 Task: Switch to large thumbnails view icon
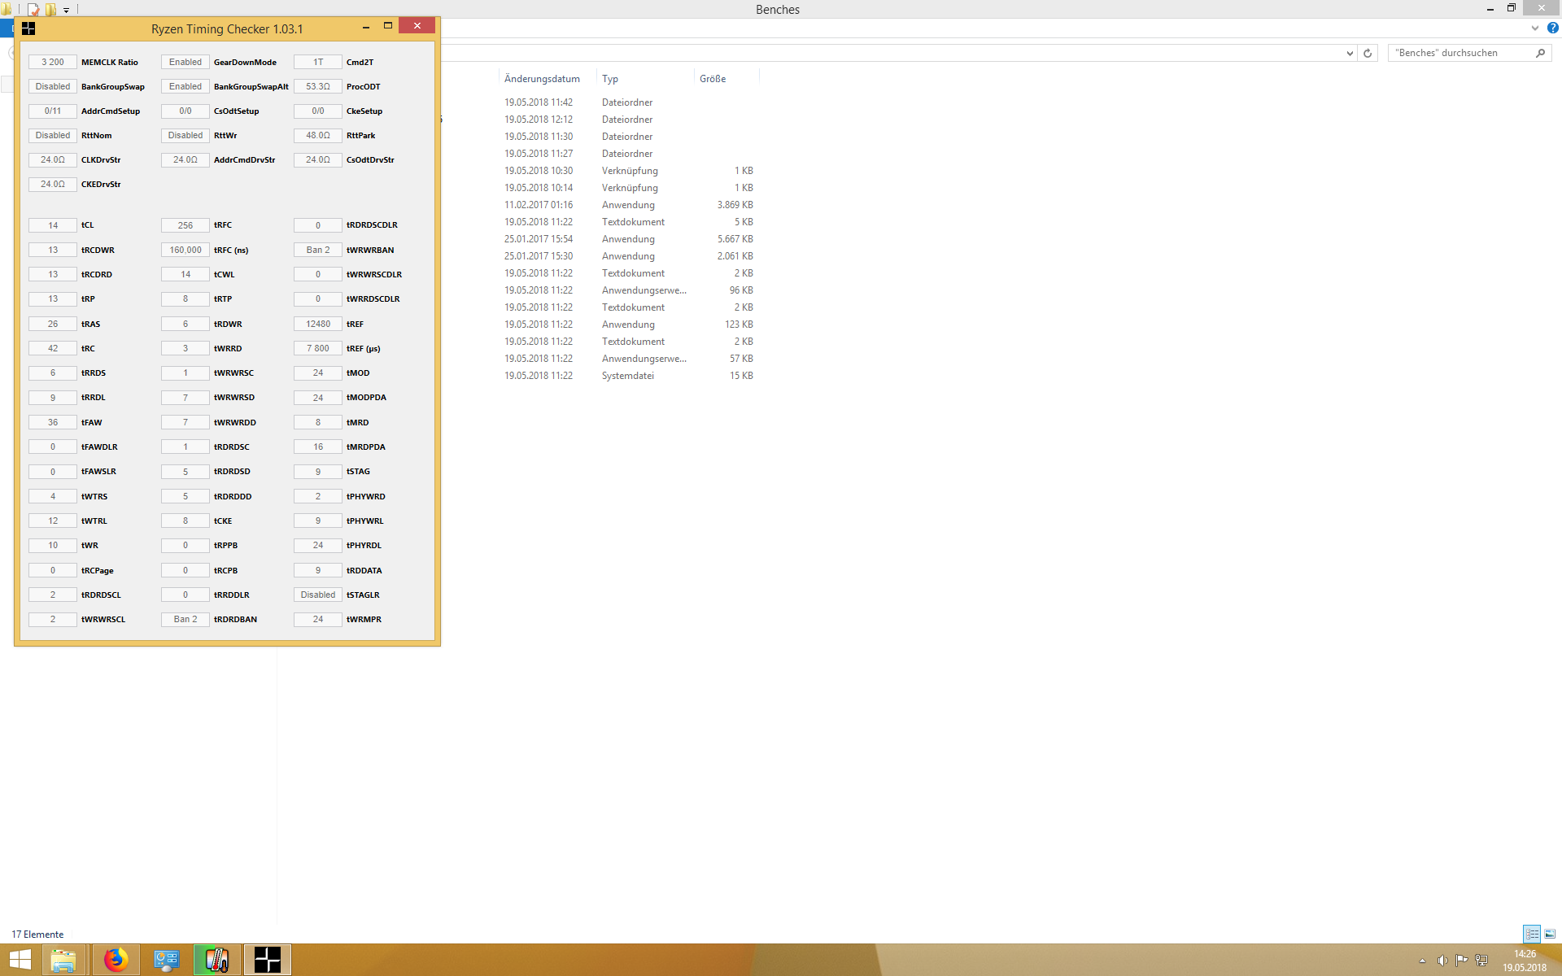click(x=1550, y=934)
